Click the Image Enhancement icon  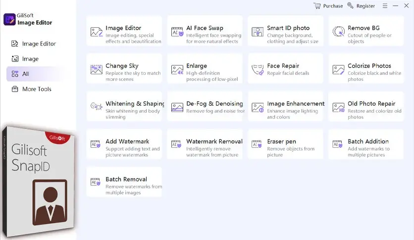(258, 107)
